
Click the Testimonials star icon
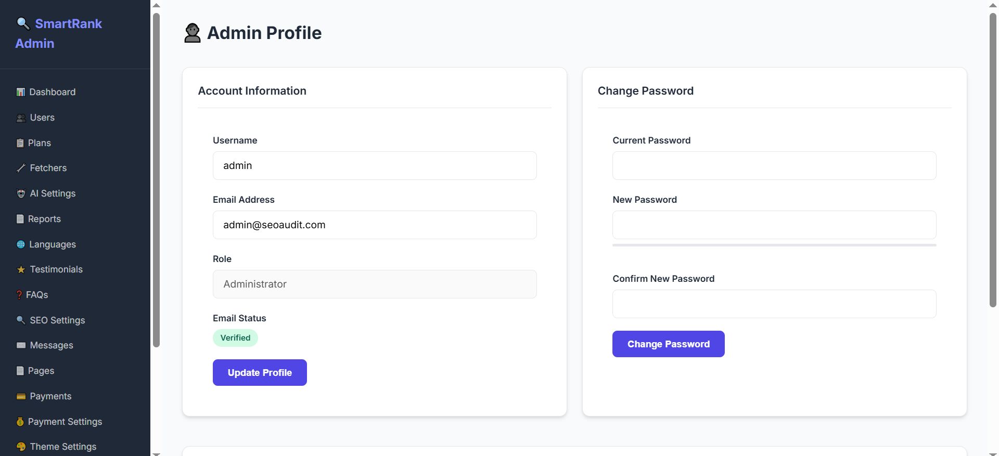coord(21,269)
